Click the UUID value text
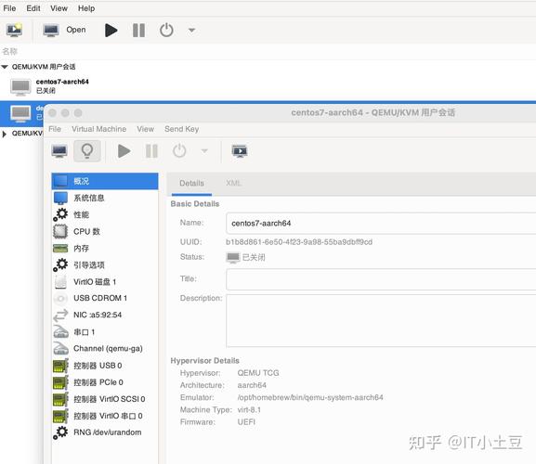536x464 pixels. coord(299,242)
